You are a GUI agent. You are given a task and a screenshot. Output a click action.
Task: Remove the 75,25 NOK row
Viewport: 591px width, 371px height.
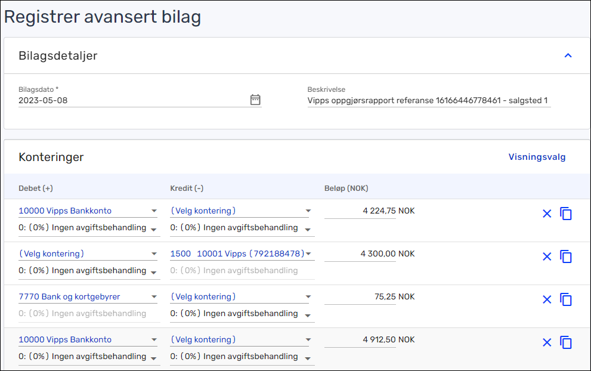(547, 300)
